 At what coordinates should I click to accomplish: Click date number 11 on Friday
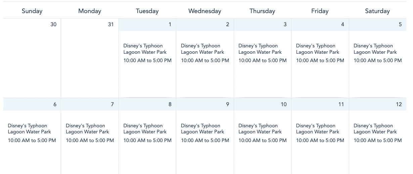pos(341,104)
